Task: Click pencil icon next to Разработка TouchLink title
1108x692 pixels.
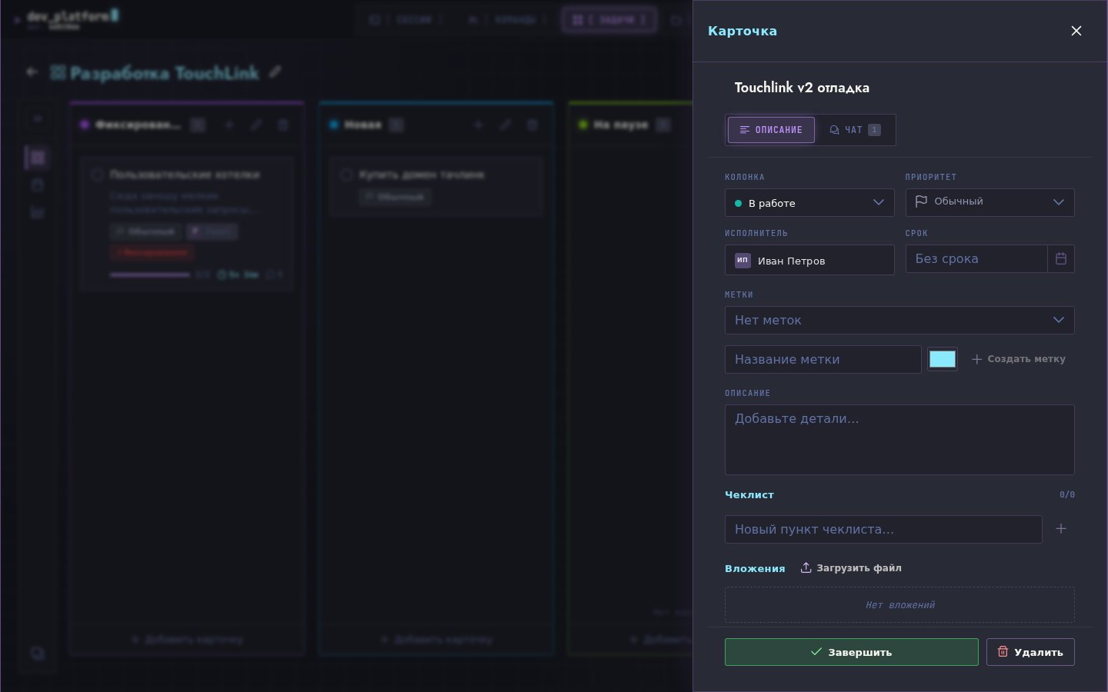Action: click(275, 72)
